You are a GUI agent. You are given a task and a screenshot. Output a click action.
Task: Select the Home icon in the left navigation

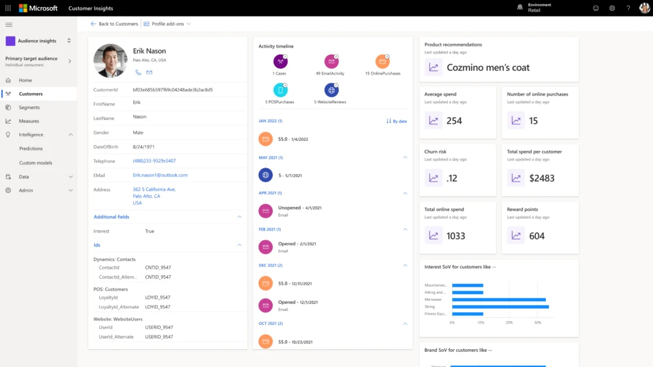9,80
